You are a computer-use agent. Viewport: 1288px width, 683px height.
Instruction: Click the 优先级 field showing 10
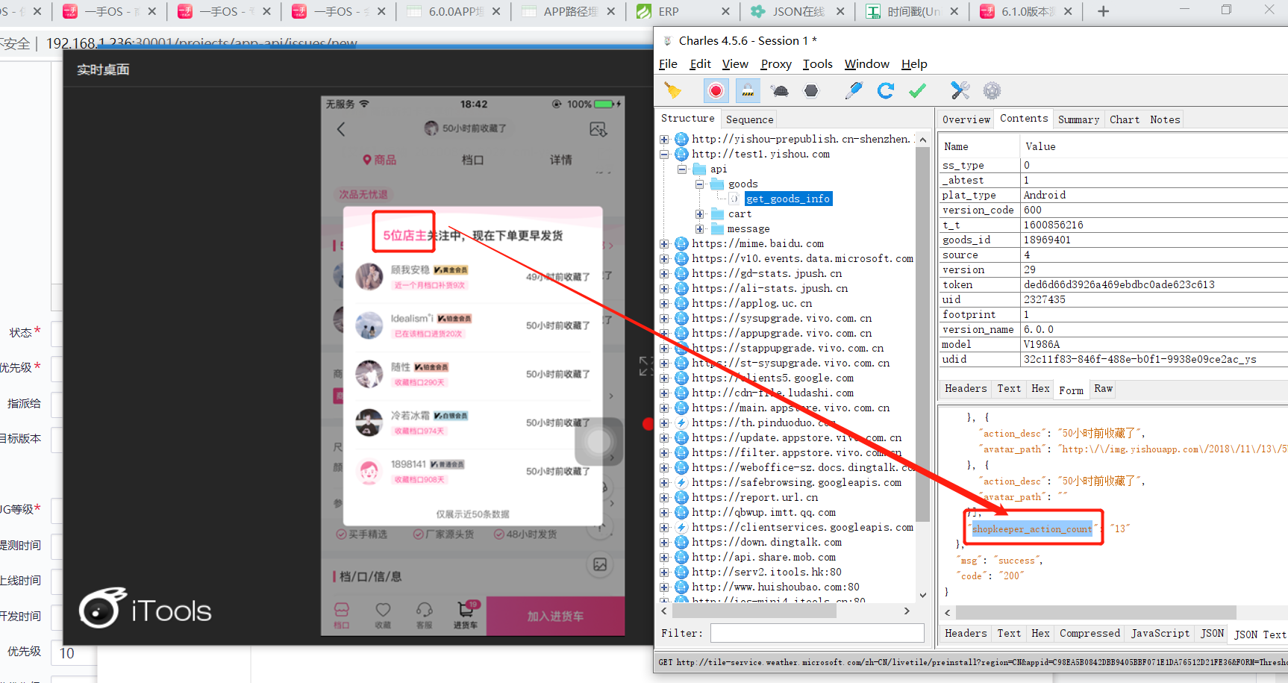pos(74,653)
